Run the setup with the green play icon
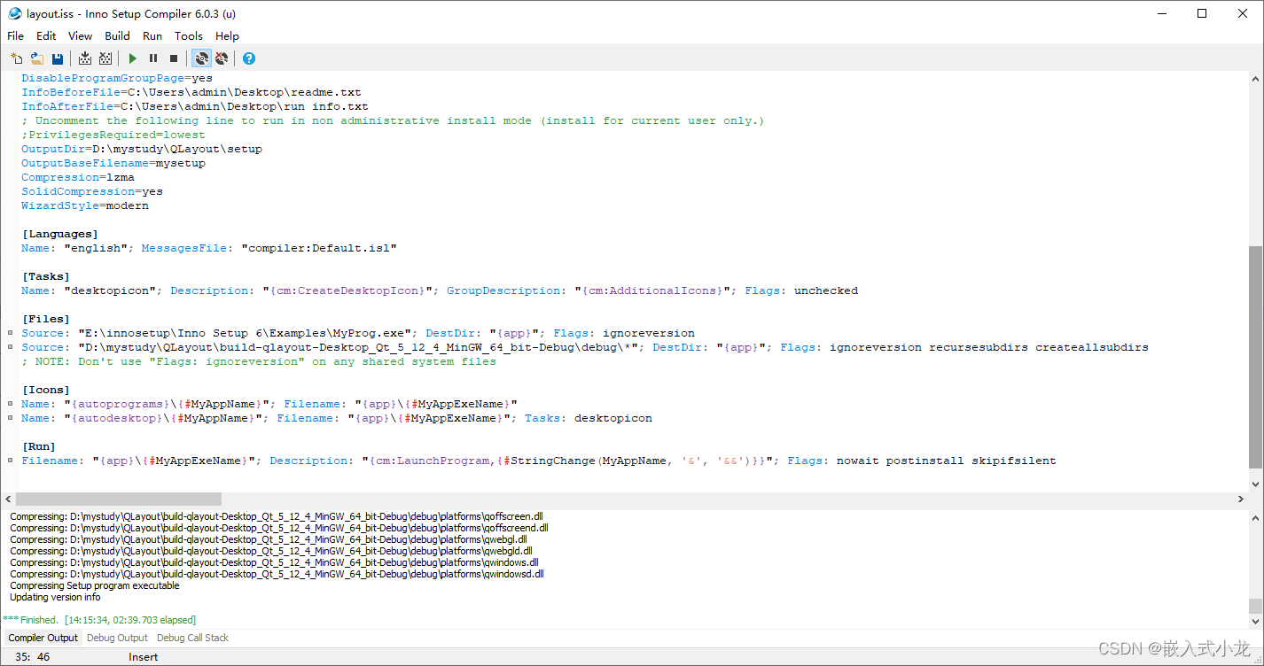The height and width of the screenshot is (666, 1264). coord(133,58)
